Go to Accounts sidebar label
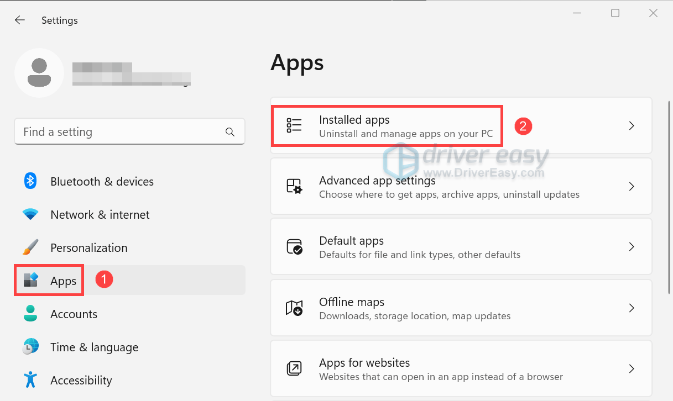The height and width of the screenshot is (401, 673). (74, 314)
